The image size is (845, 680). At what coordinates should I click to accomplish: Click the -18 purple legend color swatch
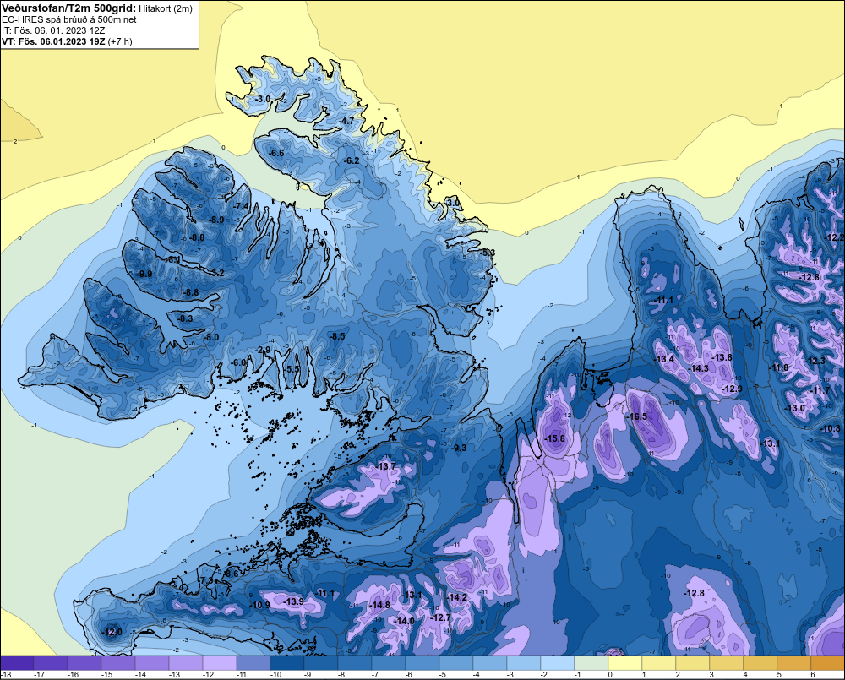(17, 663)
